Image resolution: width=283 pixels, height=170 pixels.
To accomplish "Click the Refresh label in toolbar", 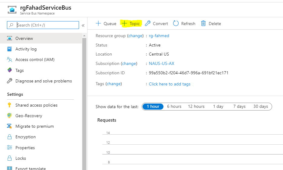I will tap(188, 24).
